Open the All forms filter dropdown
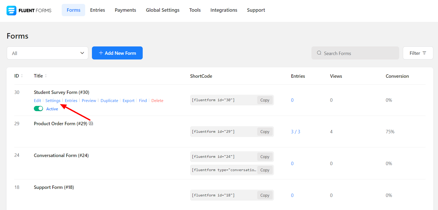The width and height of the screenshot is (438, 210). point(47,53)
